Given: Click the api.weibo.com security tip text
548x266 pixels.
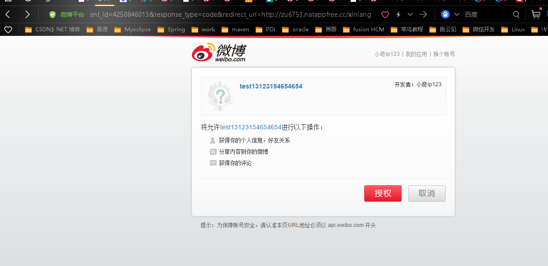Looking at the screenshot, I should tap(288, 225).
